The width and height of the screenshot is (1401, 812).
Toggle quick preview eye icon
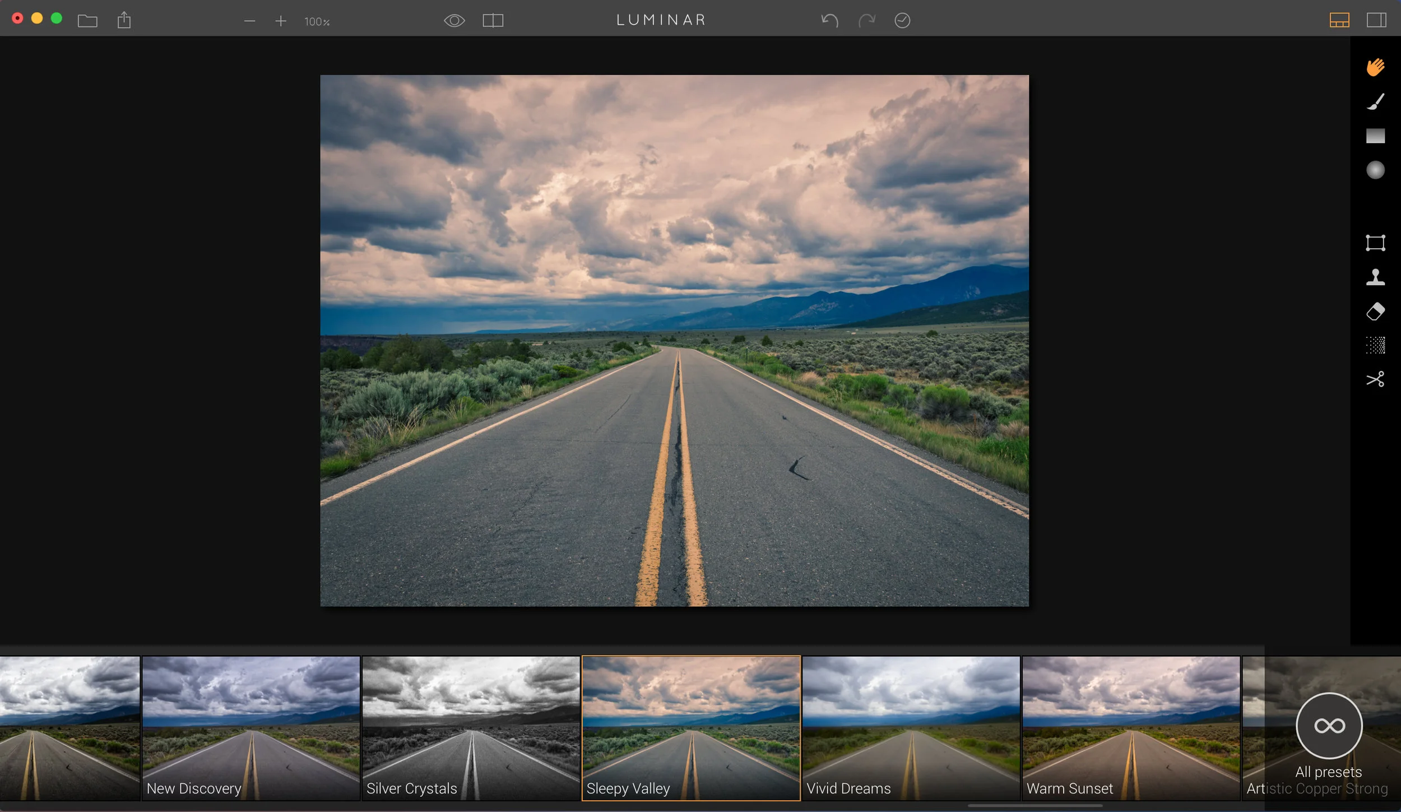[x=454, y=21]
